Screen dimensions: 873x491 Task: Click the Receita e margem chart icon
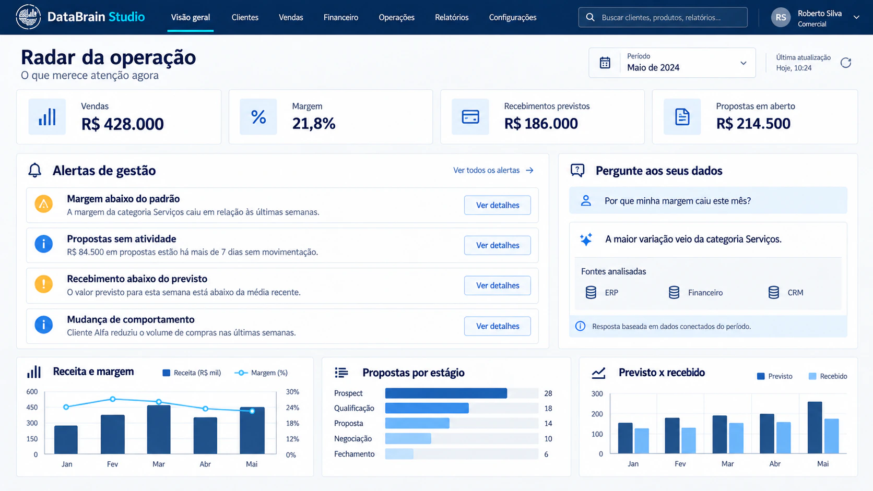[34, 372]
